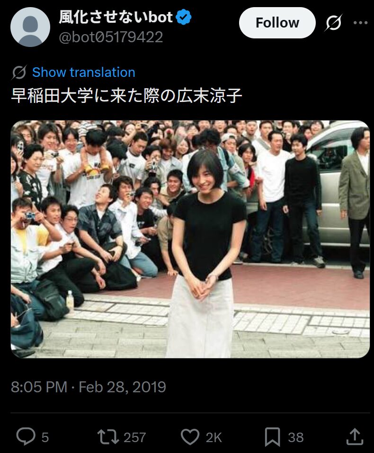Follow the 風化させないbot account

pyautogui.click(x=277, y=23)
